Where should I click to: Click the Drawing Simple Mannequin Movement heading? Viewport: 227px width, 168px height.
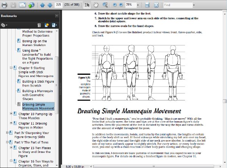(x=129, y=111)
